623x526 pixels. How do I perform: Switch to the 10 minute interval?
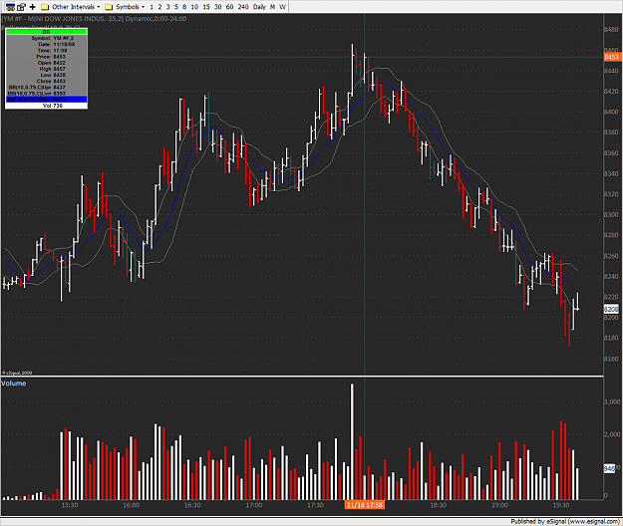click(194, 7)
